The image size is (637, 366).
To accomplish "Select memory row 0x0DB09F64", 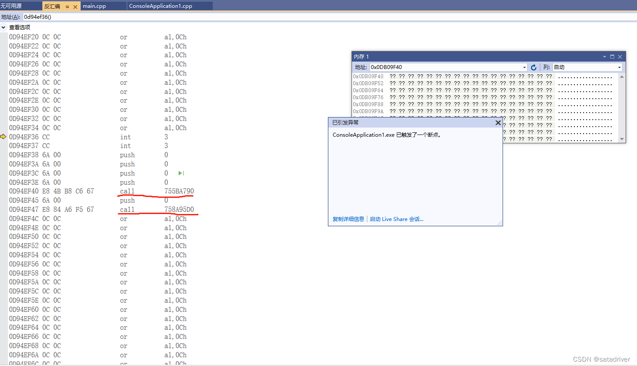I will pyautogui.click(x=483, y=90).
